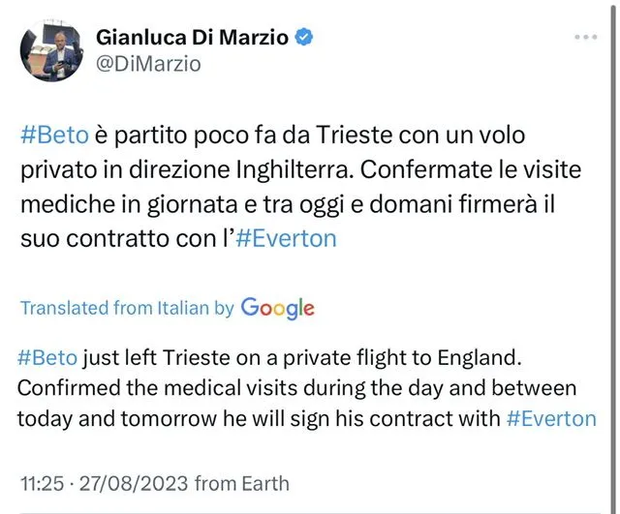Image resolution: width=620 pixels, height=514 pixels.
Task: Click the Google logo
Action: click(277, 309)
